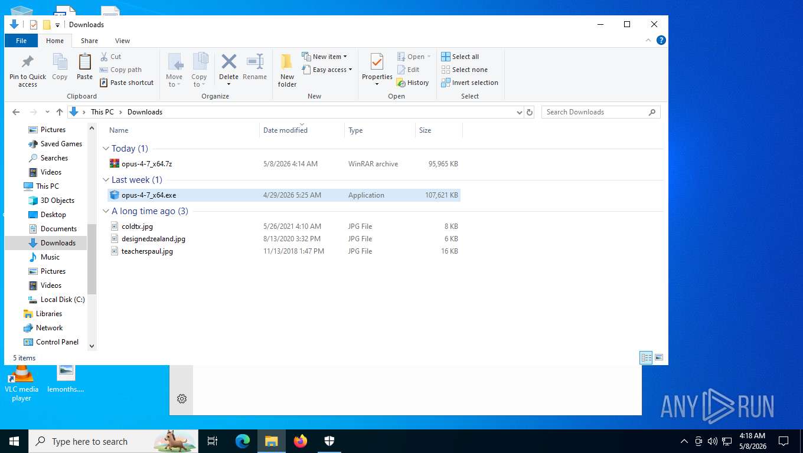The image size is (803, 453).
Task: Click the Paste clipboard icon
Action: click(x=85, y=67)
